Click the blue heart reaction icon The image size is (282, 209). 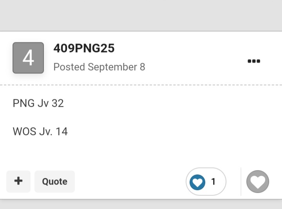point(197,182)
